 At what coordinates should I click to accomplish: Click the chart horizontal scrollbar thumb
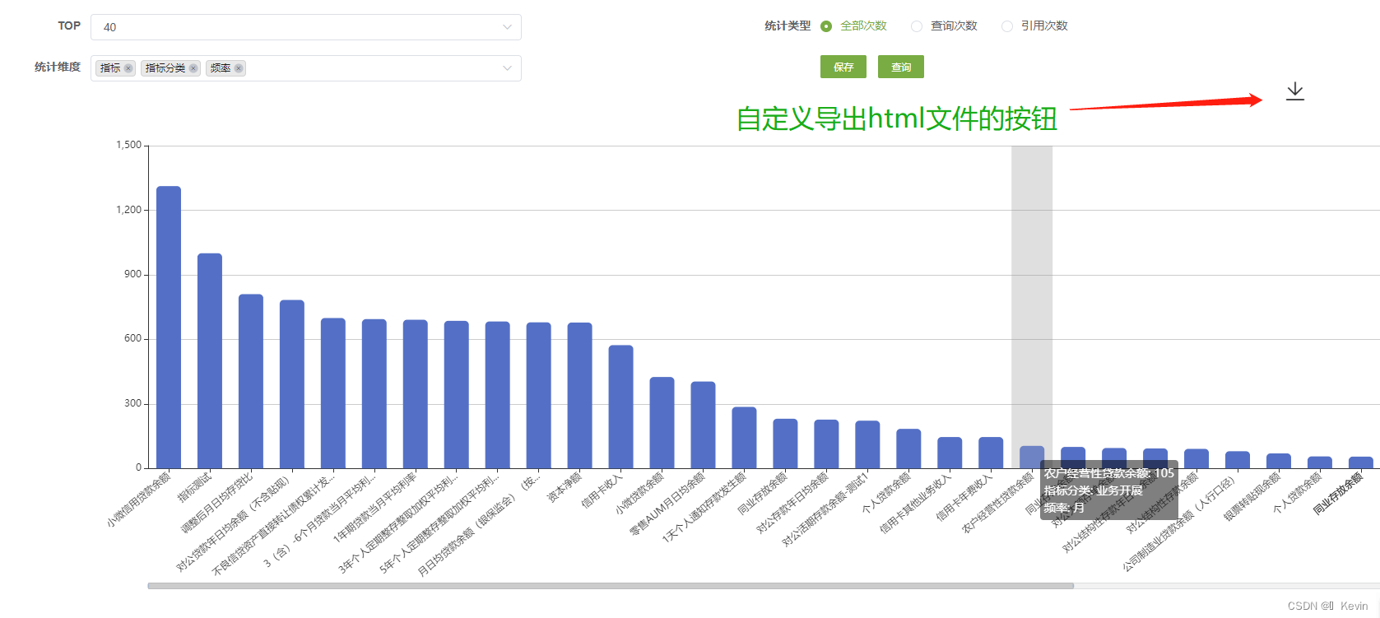coord(611,586)
